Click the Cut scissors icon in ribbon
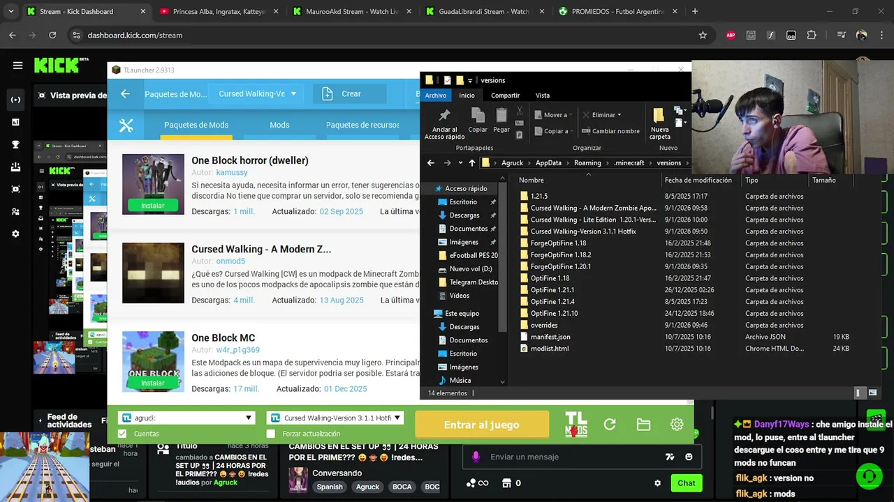The width and height of the screenshot is (894, 502). 519,111
